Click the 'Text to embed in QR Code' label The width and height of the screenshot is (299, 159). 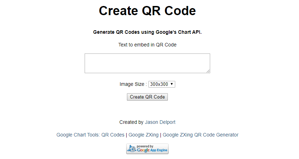pyautogui.click(x=147, y=45)
